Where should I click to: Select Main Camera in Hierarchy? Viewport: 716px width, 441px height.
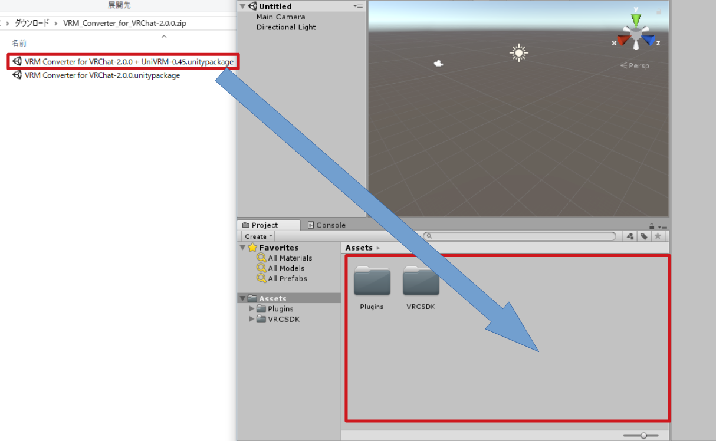tap(281, 17)
